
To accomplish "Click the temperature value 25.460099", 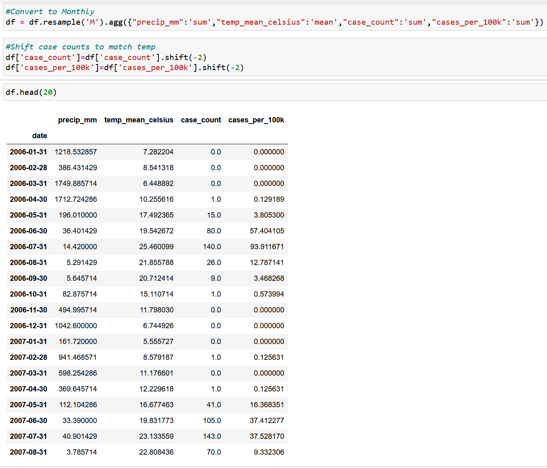I will [156, 247].
